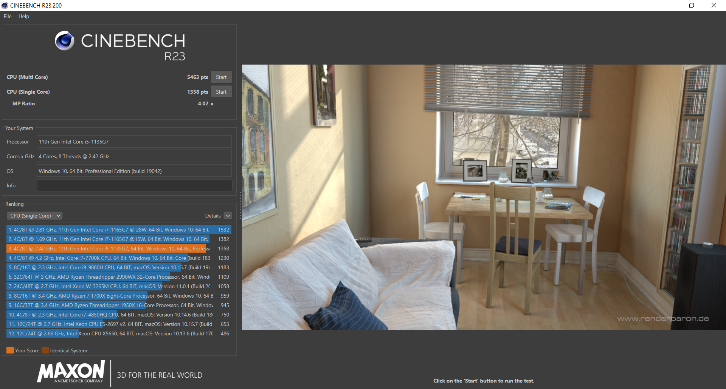
Task: Restore down the Cinebench window
Action: pos(692,5)
